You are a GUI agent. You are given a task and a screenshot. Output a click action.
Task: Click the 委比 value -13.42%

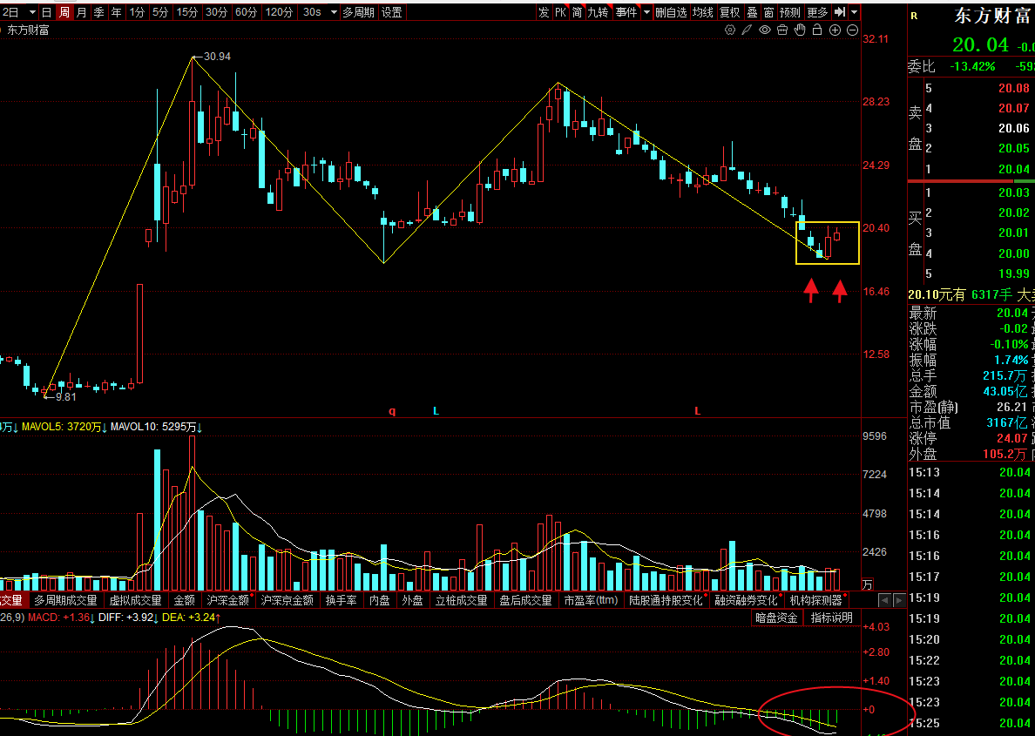[x=972, y=67]
